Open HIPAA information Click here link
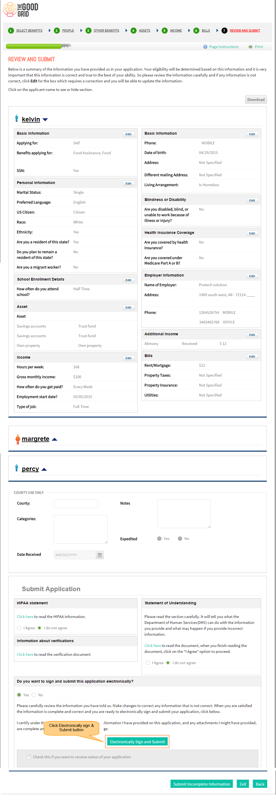The image size is (276, 806). pos(25,616)
